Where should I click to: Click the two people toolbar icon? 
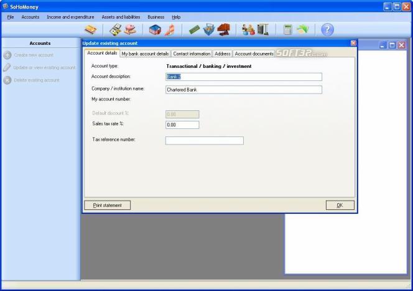[248, 29]
